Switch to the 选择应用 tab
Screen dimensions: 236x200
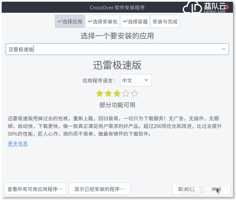pyautogui.click(x=69, y=21)
